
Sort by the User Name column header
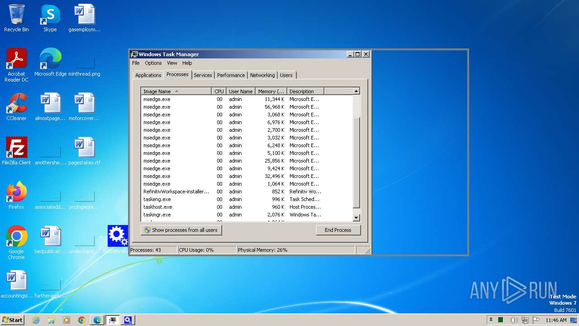[241, 91]
